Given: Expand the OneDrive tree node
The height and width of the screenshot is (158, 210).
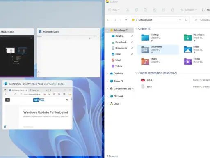Looking at the screenshot, I should point(107,74).
